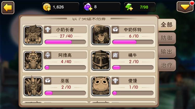The height and width of the screenshot is (109, 195).
Task: Select the 阿撸高 hero portrait
Action: [33, 61]
